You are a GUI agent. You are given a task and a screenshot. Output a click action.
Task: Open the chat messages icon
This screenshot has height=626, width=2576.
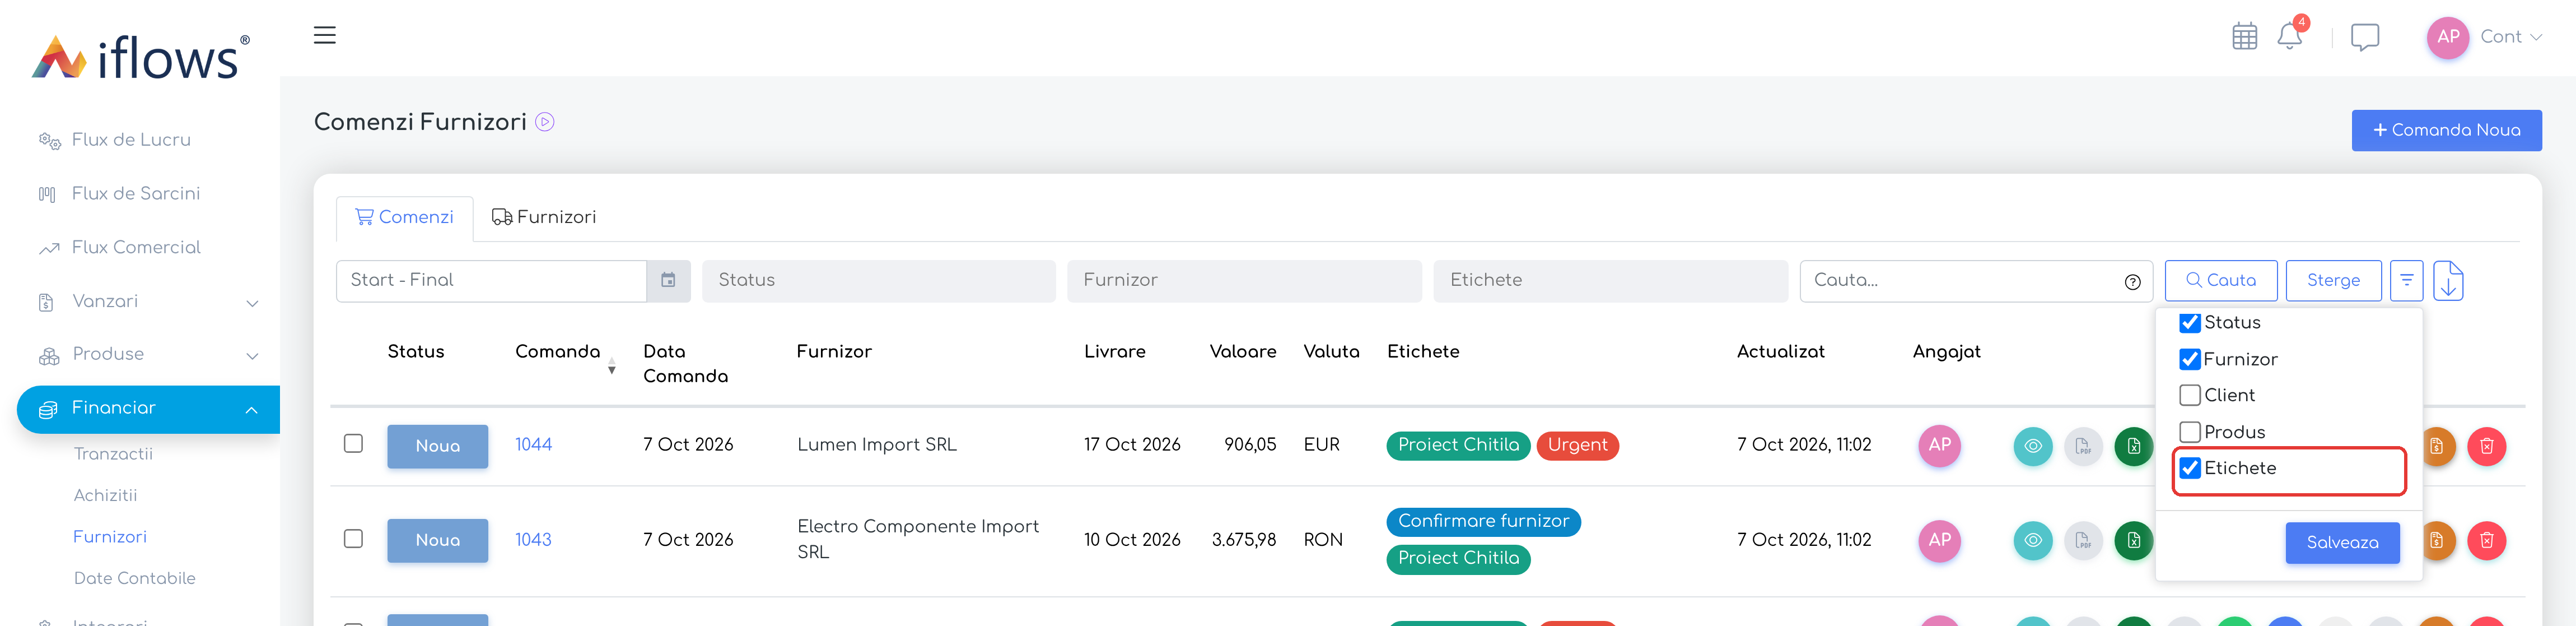2364,37
